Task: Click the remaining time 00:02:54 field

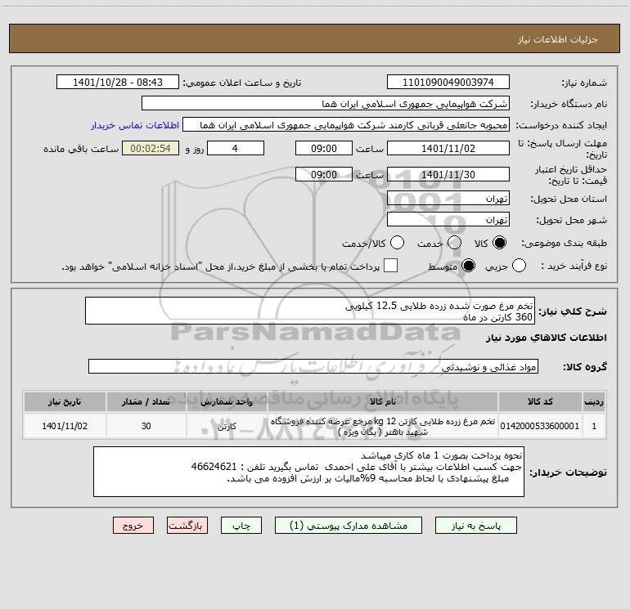Action: tap(151, 149)
